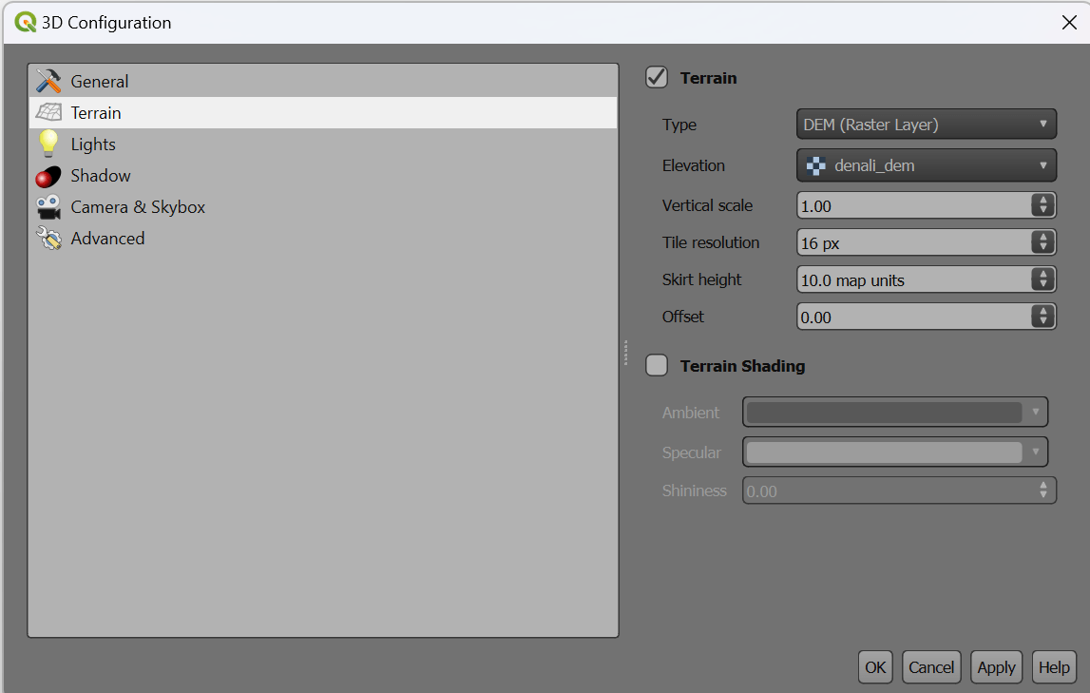This screenshot has width=1090, height=693.
Task: Select the Camera & Skybox camera icon
Action: (x=48, y=207)
